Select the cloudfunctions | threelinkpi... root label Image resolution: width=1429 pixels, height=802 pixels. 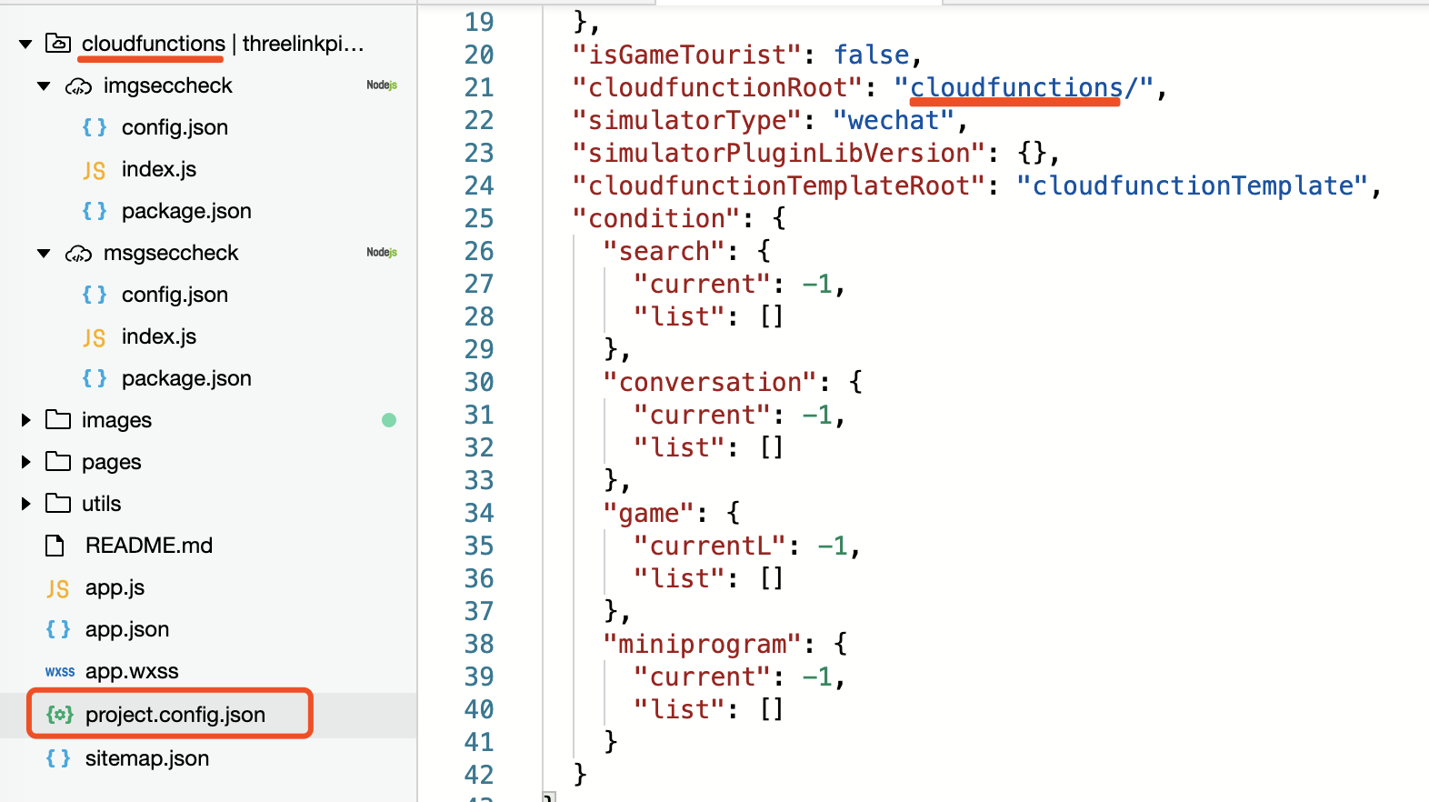223,44
